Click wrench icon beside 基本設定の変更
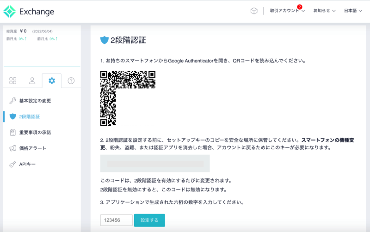Image resolution: width=370 pixels, height=232 pixels. pyautogui.click(x=13, y=101)
